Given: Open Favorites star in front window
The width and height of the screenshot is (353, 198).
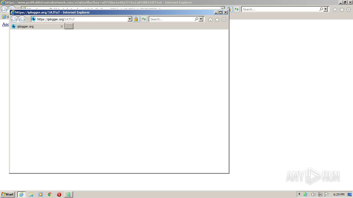Looking at the screenshot, I should (217, 20).
